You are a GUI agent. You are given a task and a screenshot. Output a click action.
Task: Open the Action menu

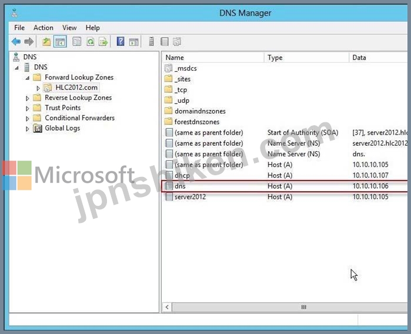[44, 28]
